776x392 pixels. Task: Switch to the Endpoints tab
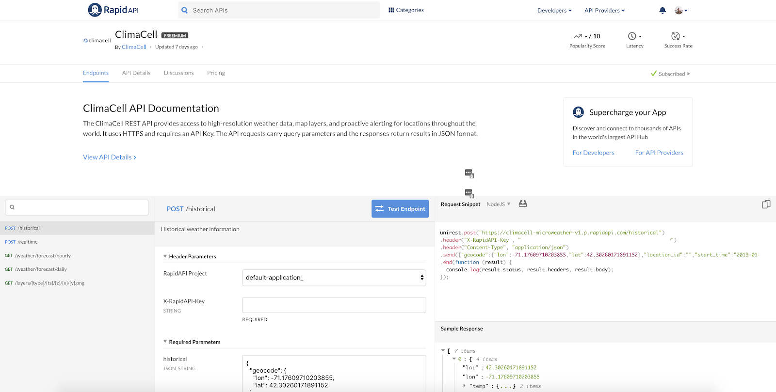96,73
